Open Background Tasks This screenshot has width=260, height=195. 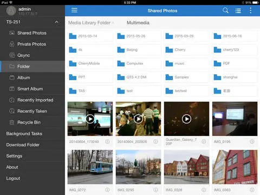point(32,134)
